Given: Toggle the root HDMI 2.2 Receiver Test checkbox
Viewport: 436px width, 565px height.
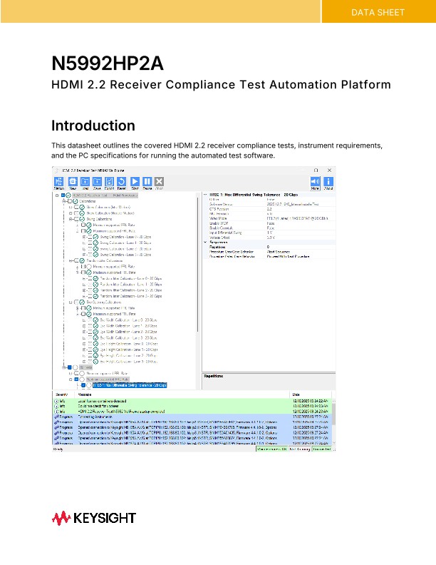Looking at the screenshot, I should 63,195.
